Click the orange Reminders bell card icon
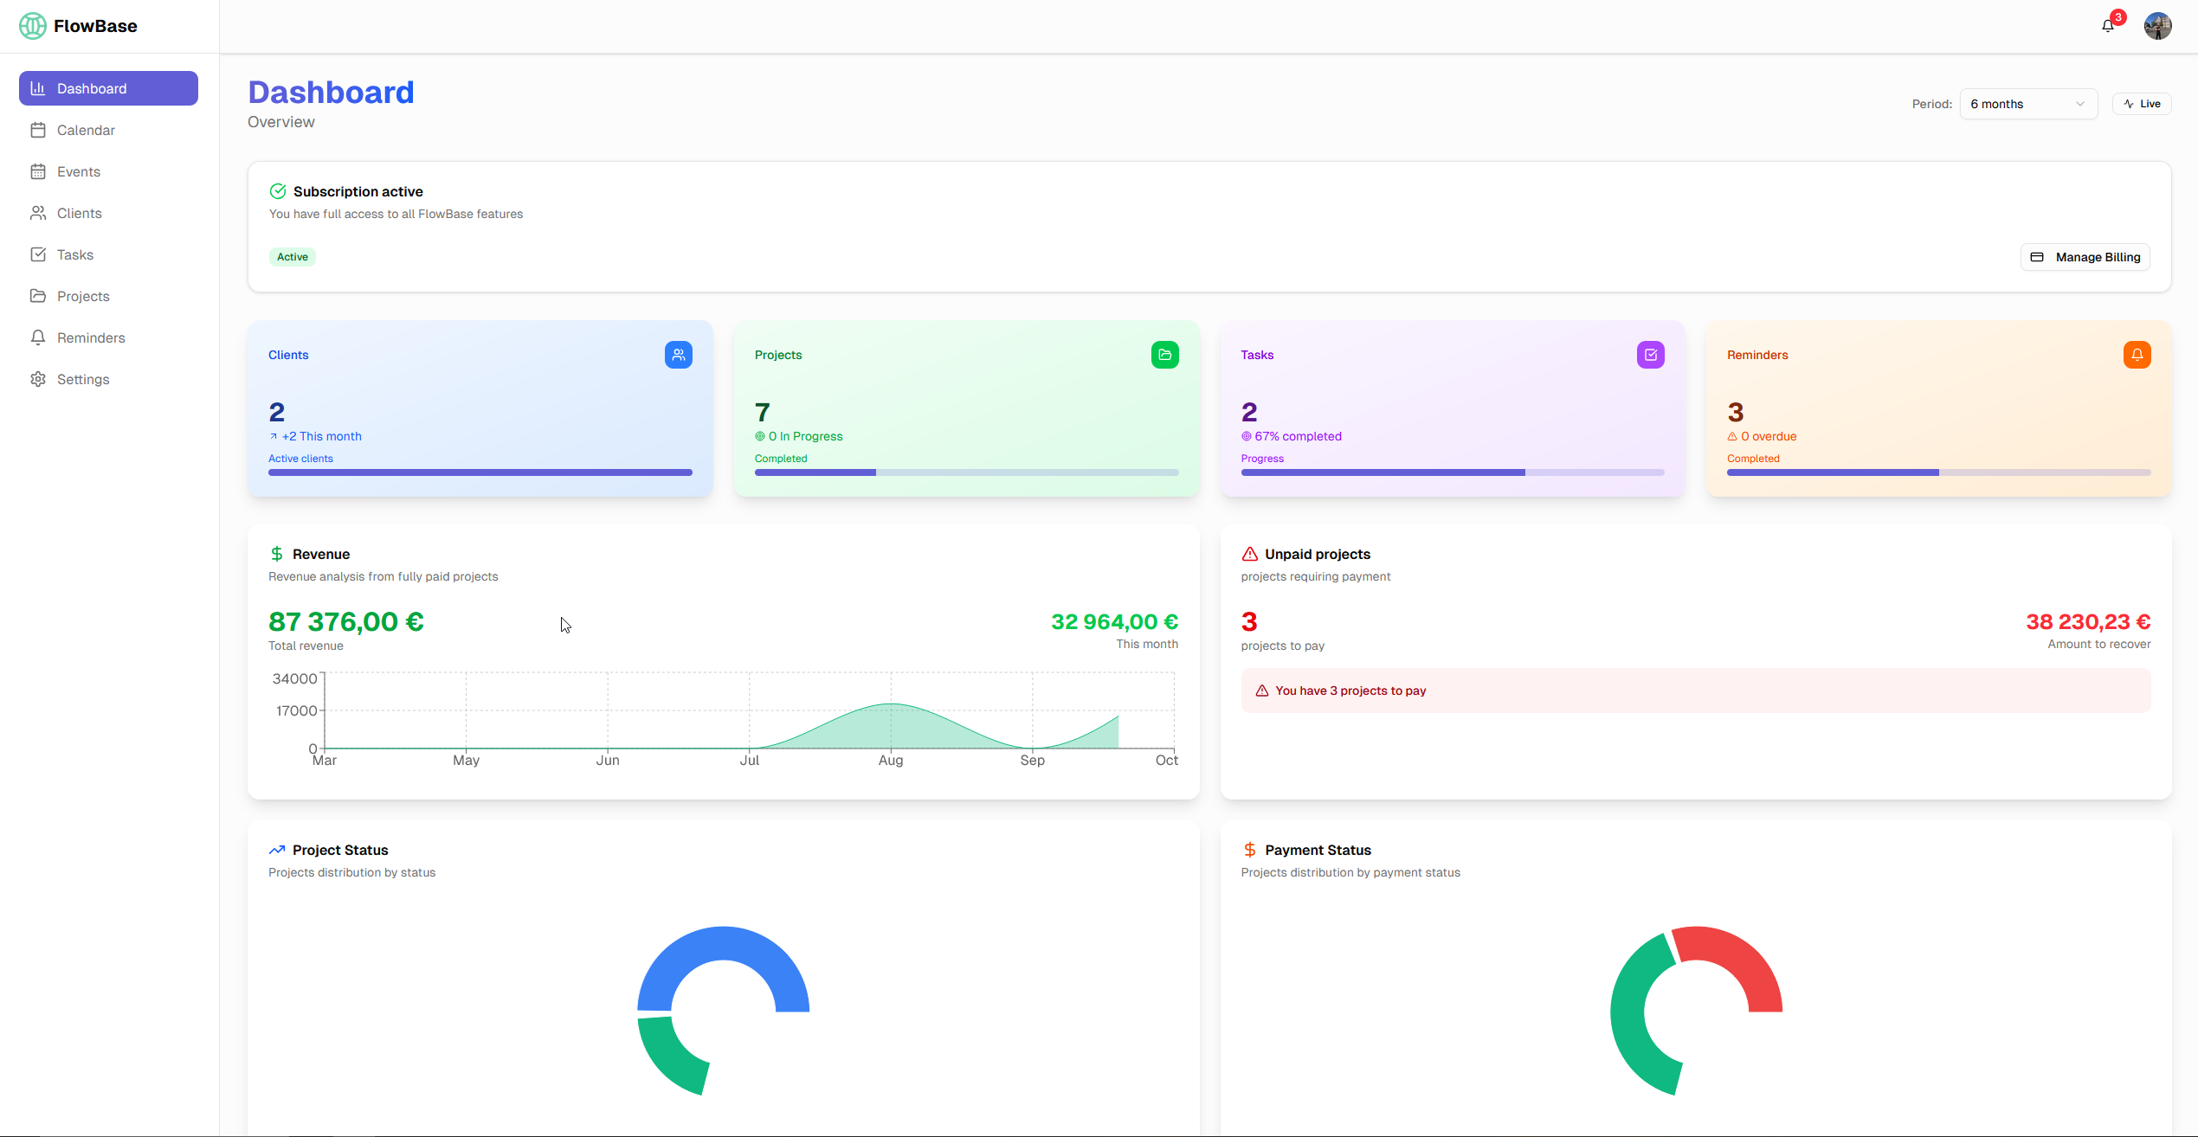This screenshot has width=2198, height=1137. click(x=2137, y=355)
